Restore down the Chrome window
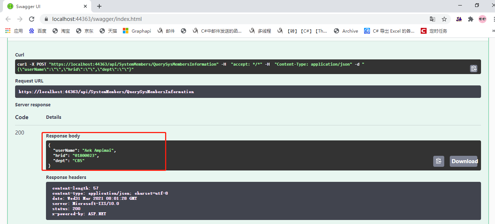The width and height of the screenshot is (495, 224). (477, 5)
